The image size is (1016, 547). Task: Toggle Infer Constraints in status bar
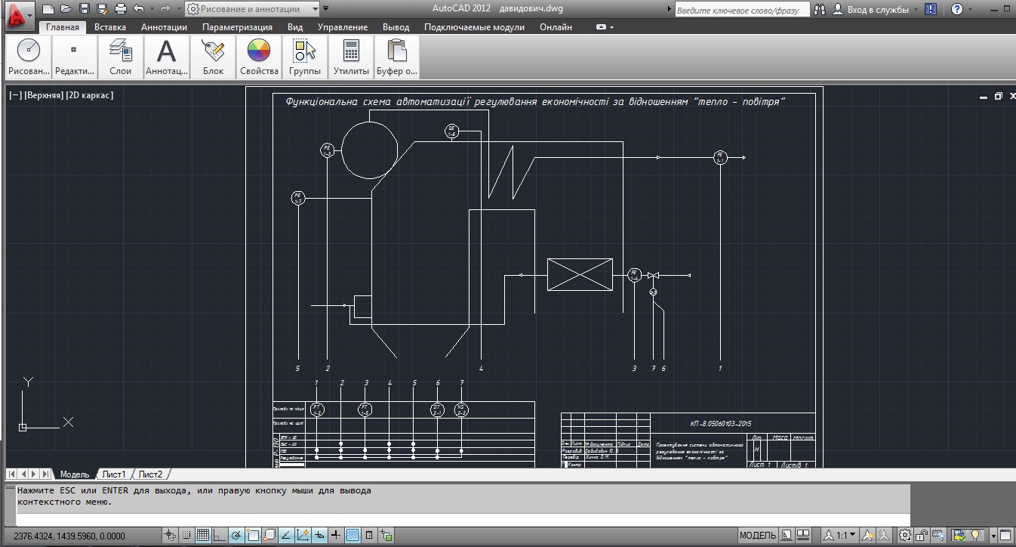click(171, 536)
